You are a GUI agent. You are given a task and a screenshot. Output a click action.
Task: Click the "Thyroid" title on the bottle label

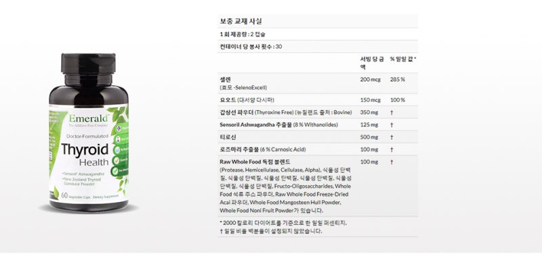(x=85, y=149)
